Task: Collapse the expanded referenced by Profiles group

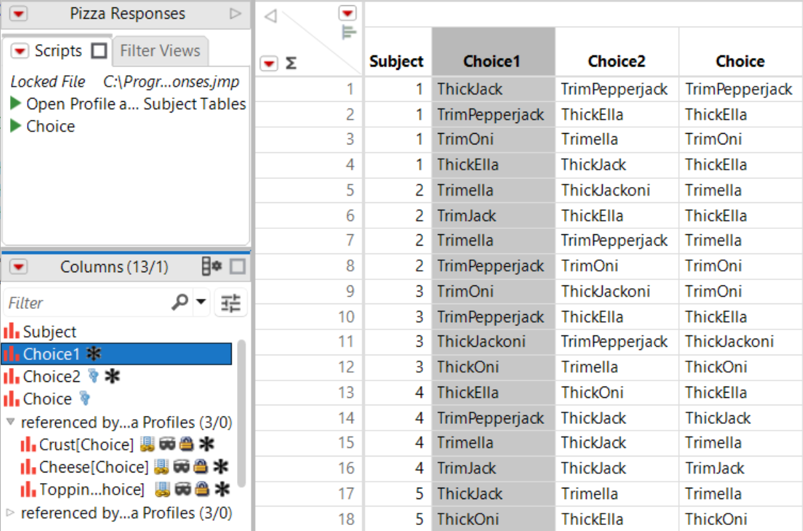Action: [10, 421]
